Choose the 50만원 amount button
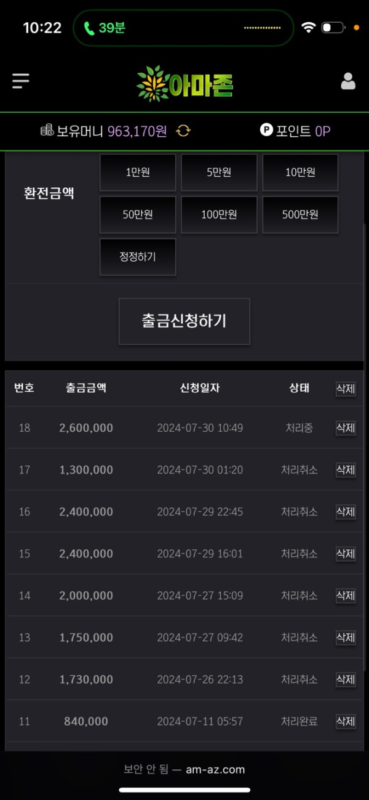Viewport: 369px width, 800px height. pos(138,214)
